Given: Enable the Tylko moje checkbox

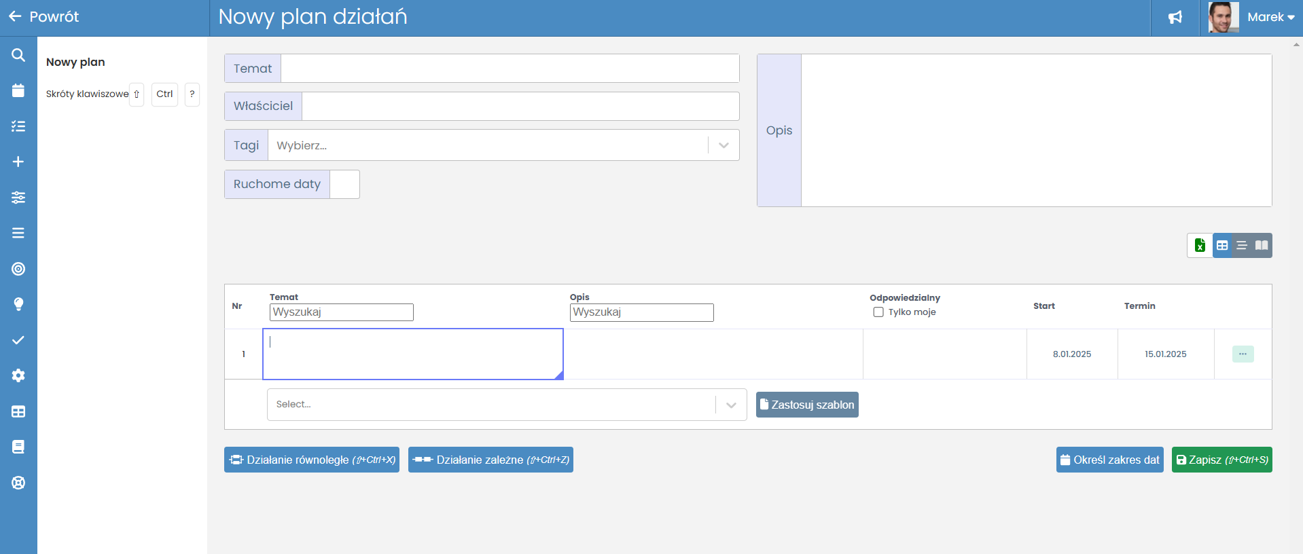Looking at the screenshot, I should tap(878, 312).
